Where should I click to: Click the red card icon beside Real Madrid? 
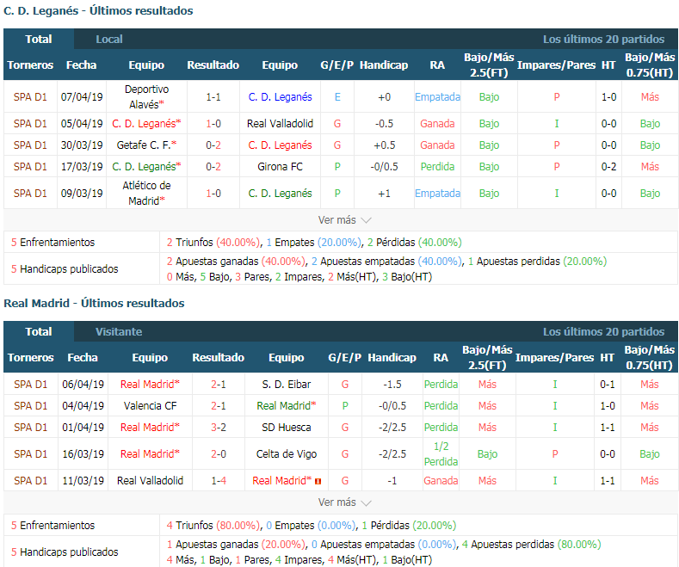pos(318,481)
